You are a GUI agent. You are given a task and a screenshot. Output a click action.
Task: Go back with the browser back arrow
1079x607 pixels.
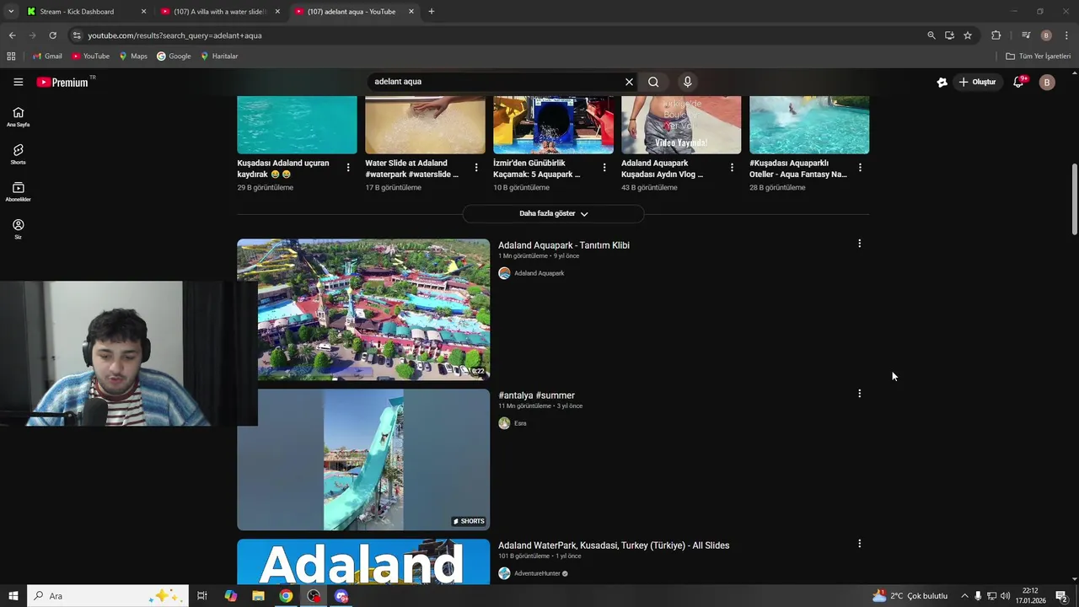tap(12, 35)
